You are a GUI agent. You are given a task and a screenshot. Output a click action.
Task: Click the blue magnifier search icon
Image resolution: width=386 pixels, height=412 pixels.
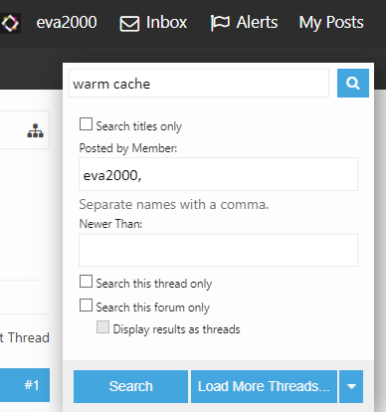point(353,83)
